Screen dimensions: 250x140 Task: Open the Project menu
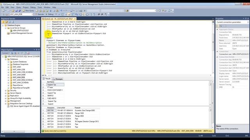26,7
